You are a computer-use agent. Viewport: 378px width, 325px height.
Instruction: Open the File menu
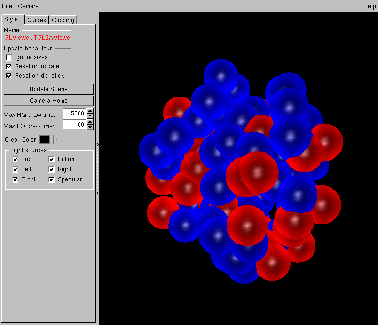[x=7, y=6]
